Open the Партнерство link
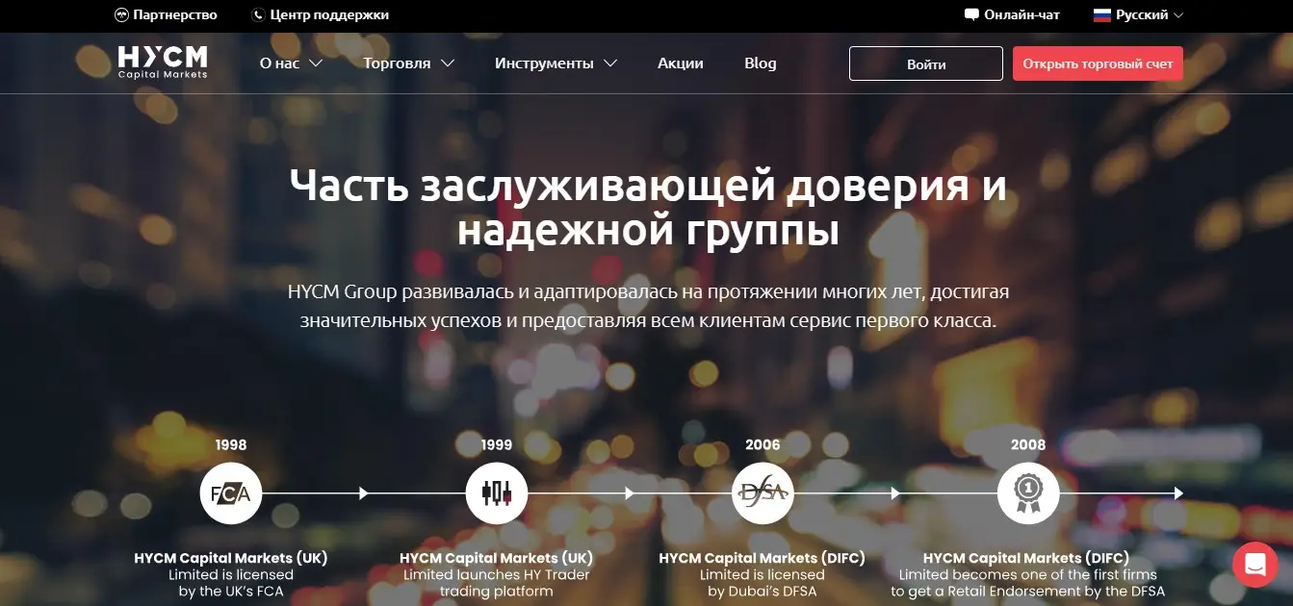This screenshot has height=606, width=1293. [x=175, y=14]
